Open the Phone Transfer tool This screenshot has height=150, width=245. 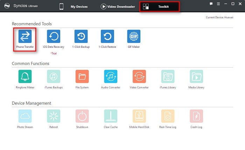point(25,36)
